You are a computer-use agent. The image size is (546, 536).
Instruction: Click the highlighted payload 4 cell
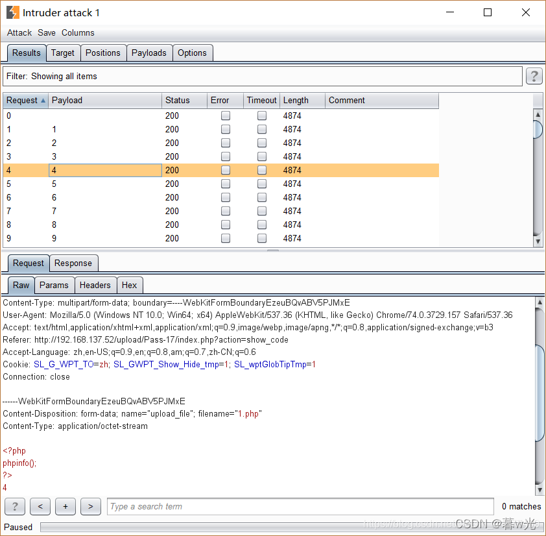tap(105, 170)
